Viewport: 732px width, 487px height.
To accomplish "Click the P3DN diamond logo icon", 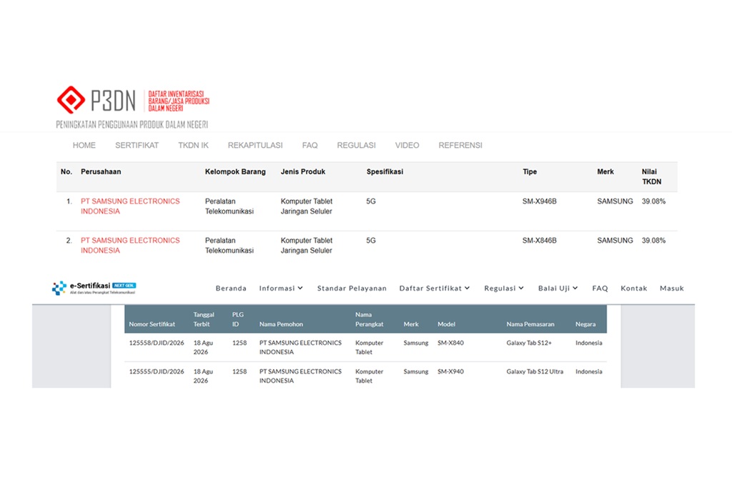I will (x=71, y=100).
